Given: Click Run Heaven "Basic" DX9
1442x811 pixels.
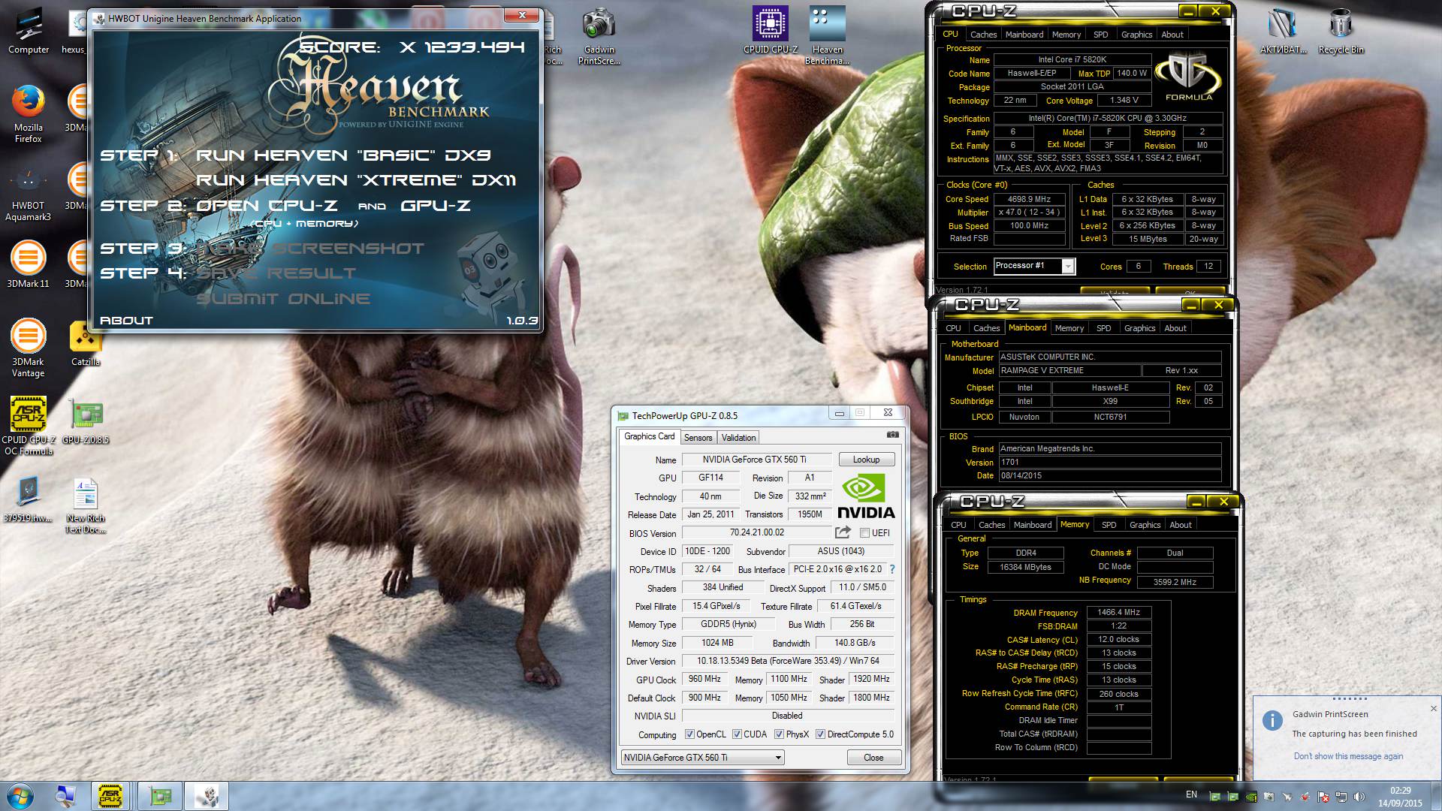Looking at the screenshot, I should (343, 155).
